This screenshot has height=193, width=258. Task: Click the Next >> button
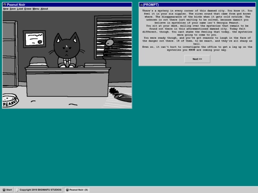tap(197, 59)
